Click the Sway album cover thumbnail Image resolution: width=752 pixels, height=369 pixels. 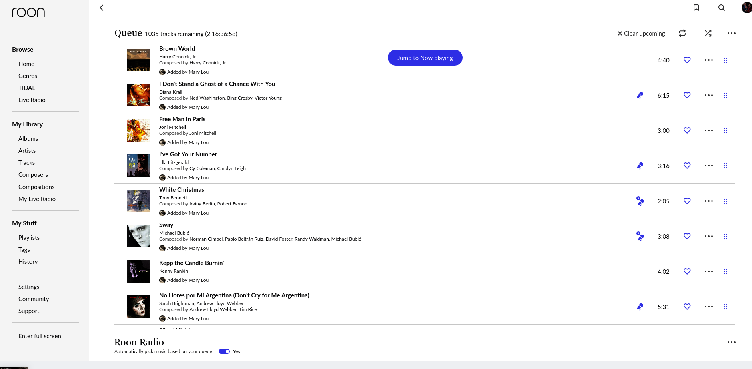click(138, 236)
